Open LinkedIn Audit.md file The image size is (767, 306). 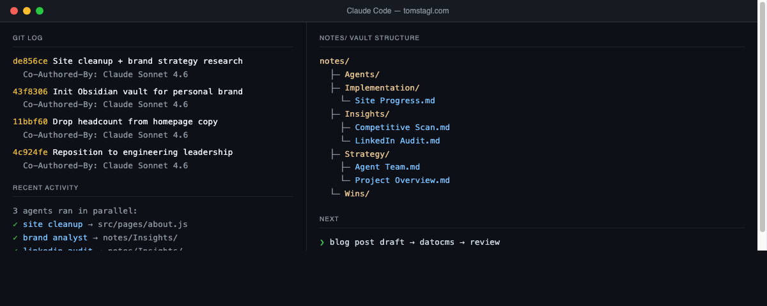pyautogui.click(x=398, y=141)
